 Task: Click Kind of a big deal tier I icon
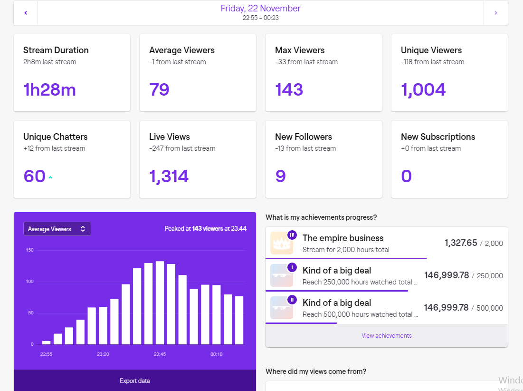coord(282,275)
